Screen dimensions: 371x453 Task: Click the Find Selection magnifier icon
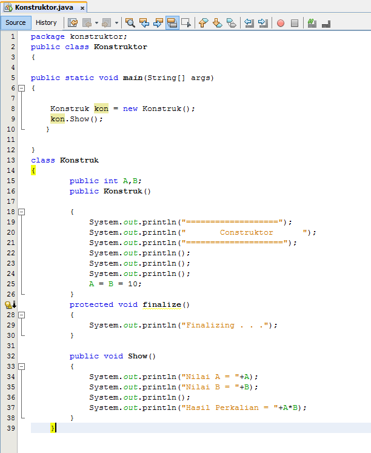[130, 22]
